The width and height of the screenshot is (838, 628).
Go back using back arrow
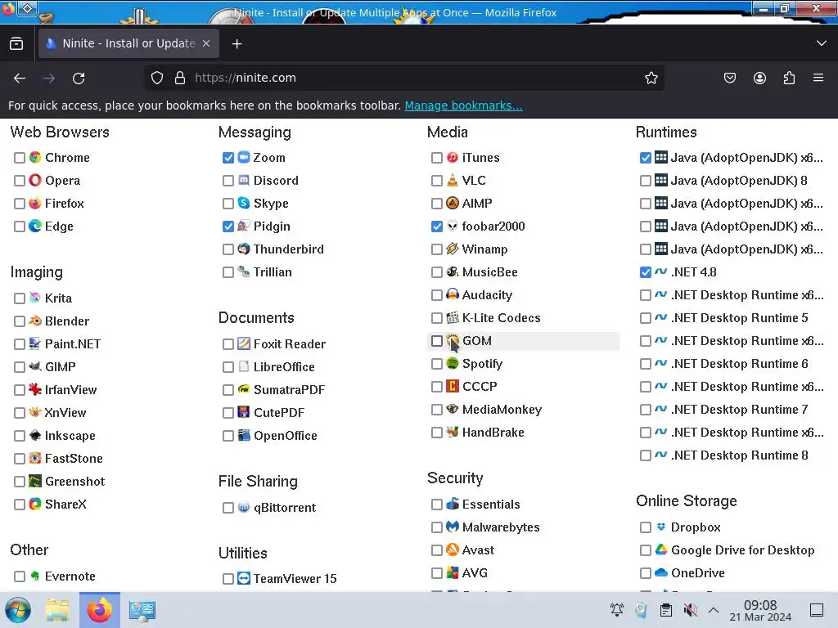pos(20,78)
